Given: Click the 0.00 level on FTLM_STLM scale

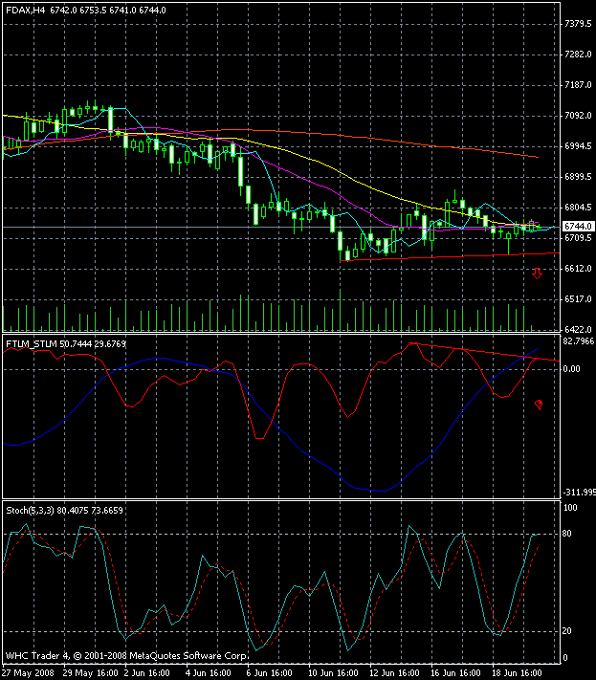Looking at the screenshot, I should 571,368.
